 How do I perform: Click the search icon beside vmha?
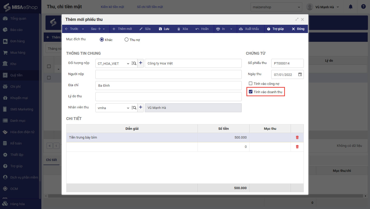click(x=134, y=108)
